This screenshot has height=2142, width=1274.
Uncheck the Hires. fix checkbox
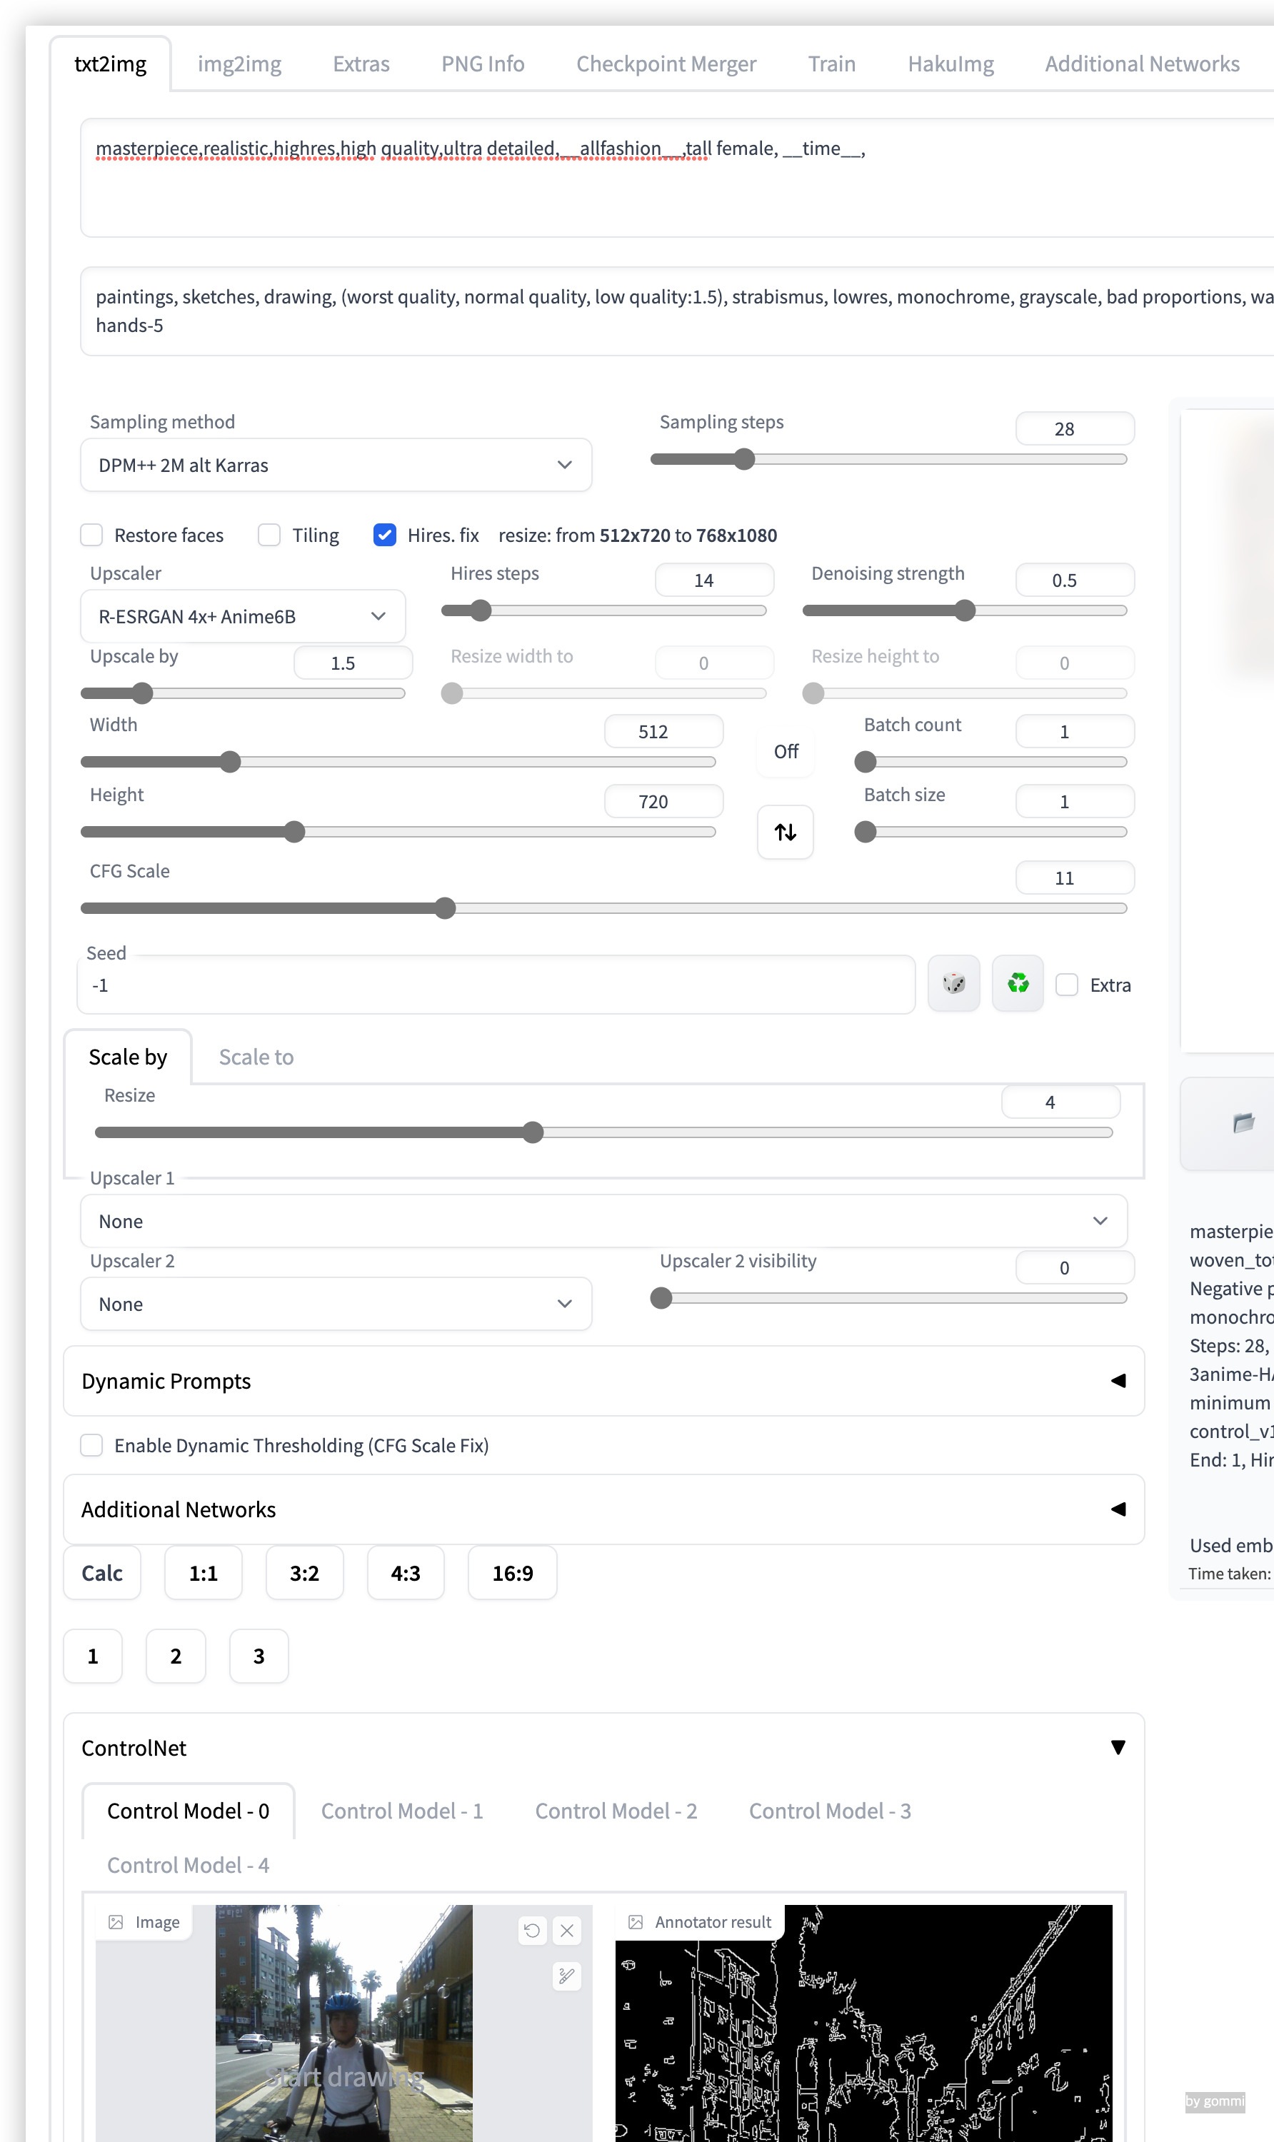point(385,535)
